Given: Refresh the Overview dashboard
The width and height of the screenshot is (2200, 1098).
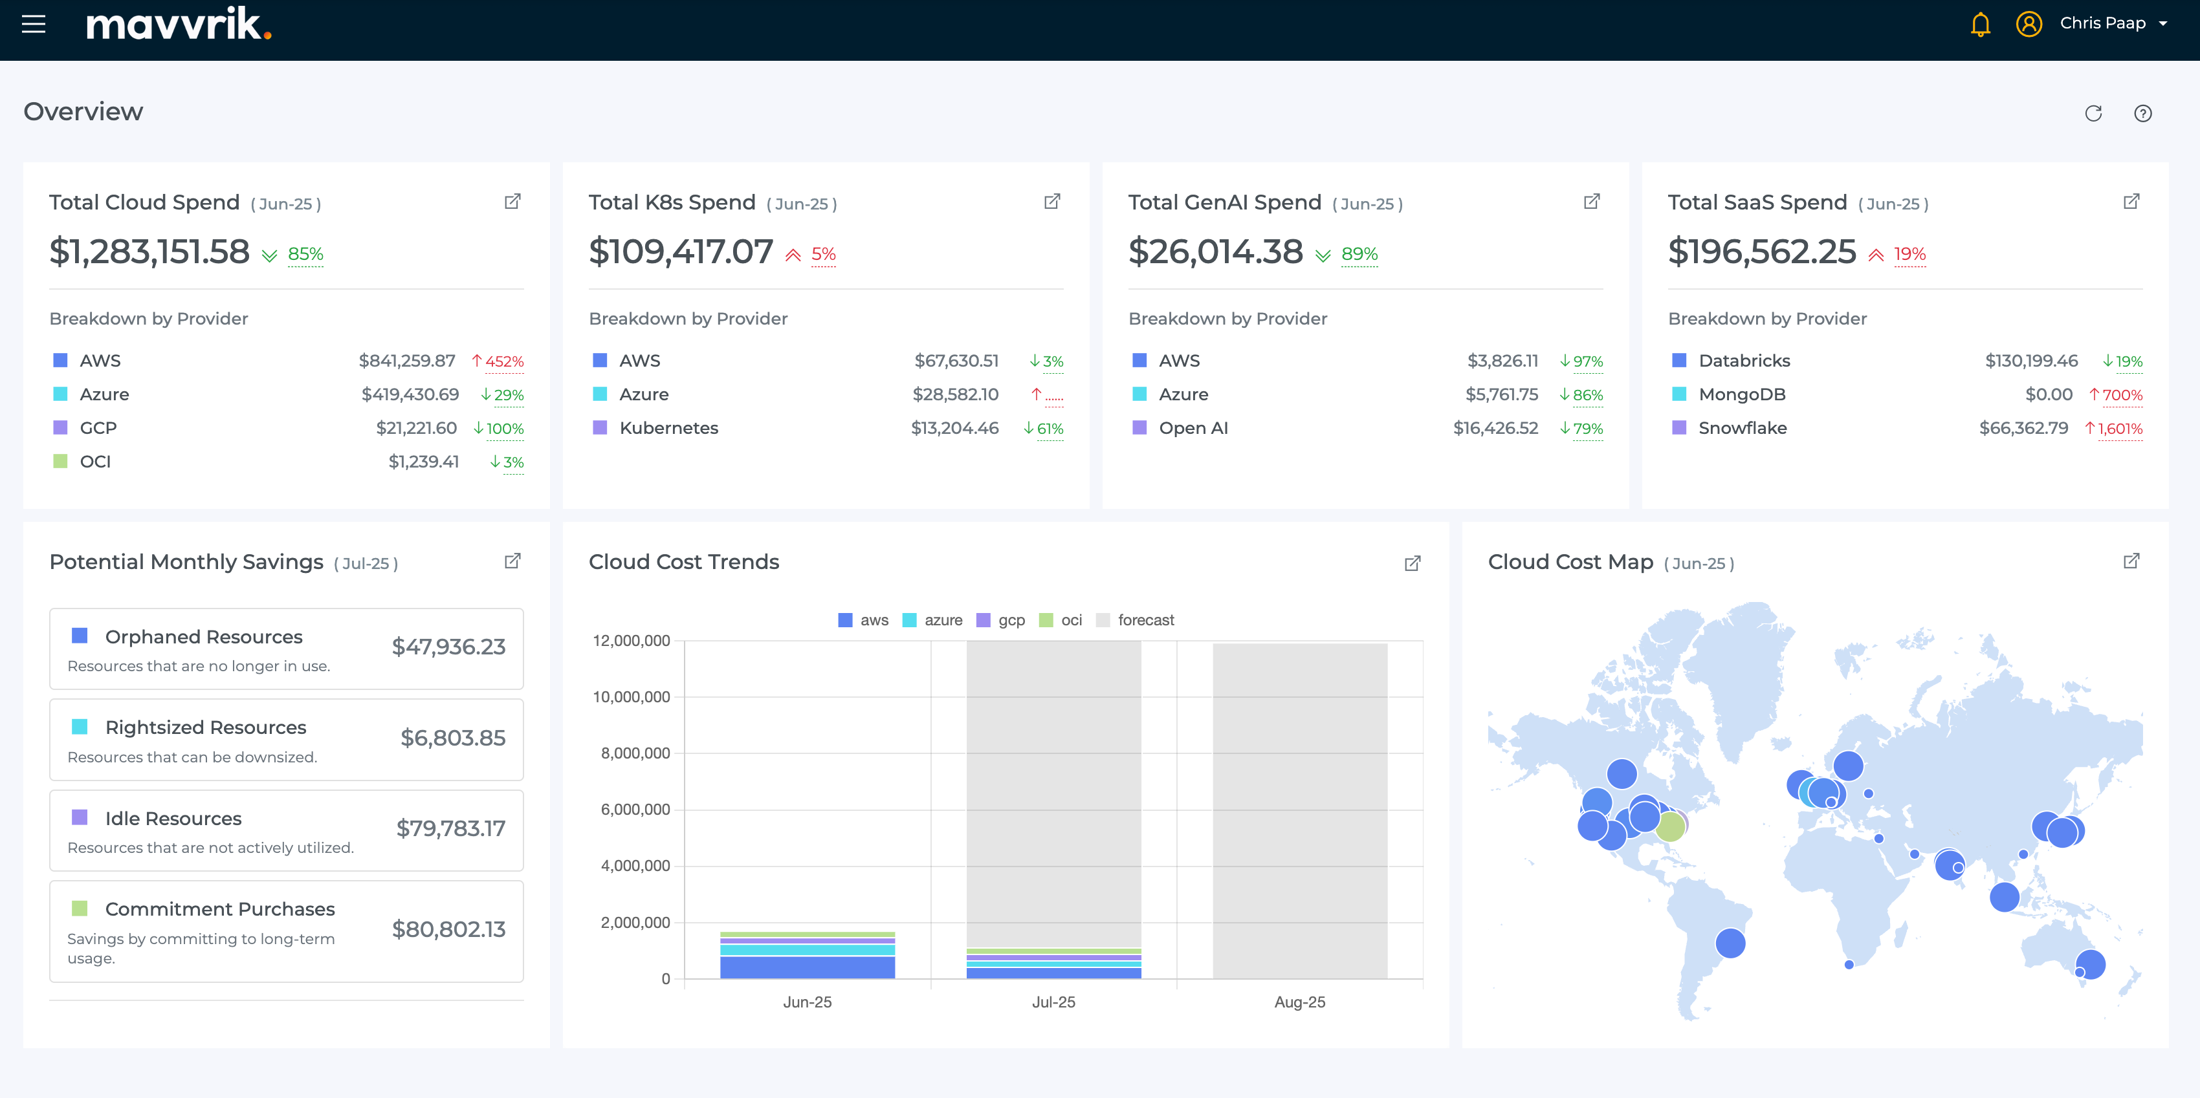Looking at the screenshot, I should [2093, 114].
